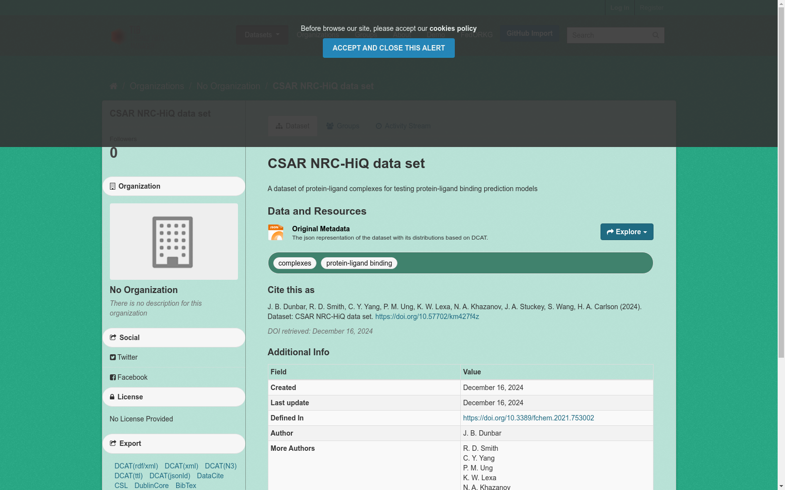Click the License section lock icon

click(x=112, y=397)
